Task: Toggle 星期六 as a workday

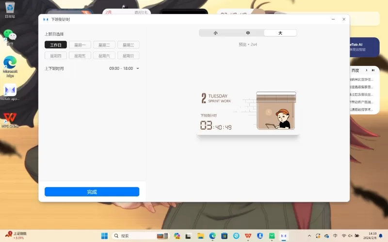Action: tap(104, 56)
